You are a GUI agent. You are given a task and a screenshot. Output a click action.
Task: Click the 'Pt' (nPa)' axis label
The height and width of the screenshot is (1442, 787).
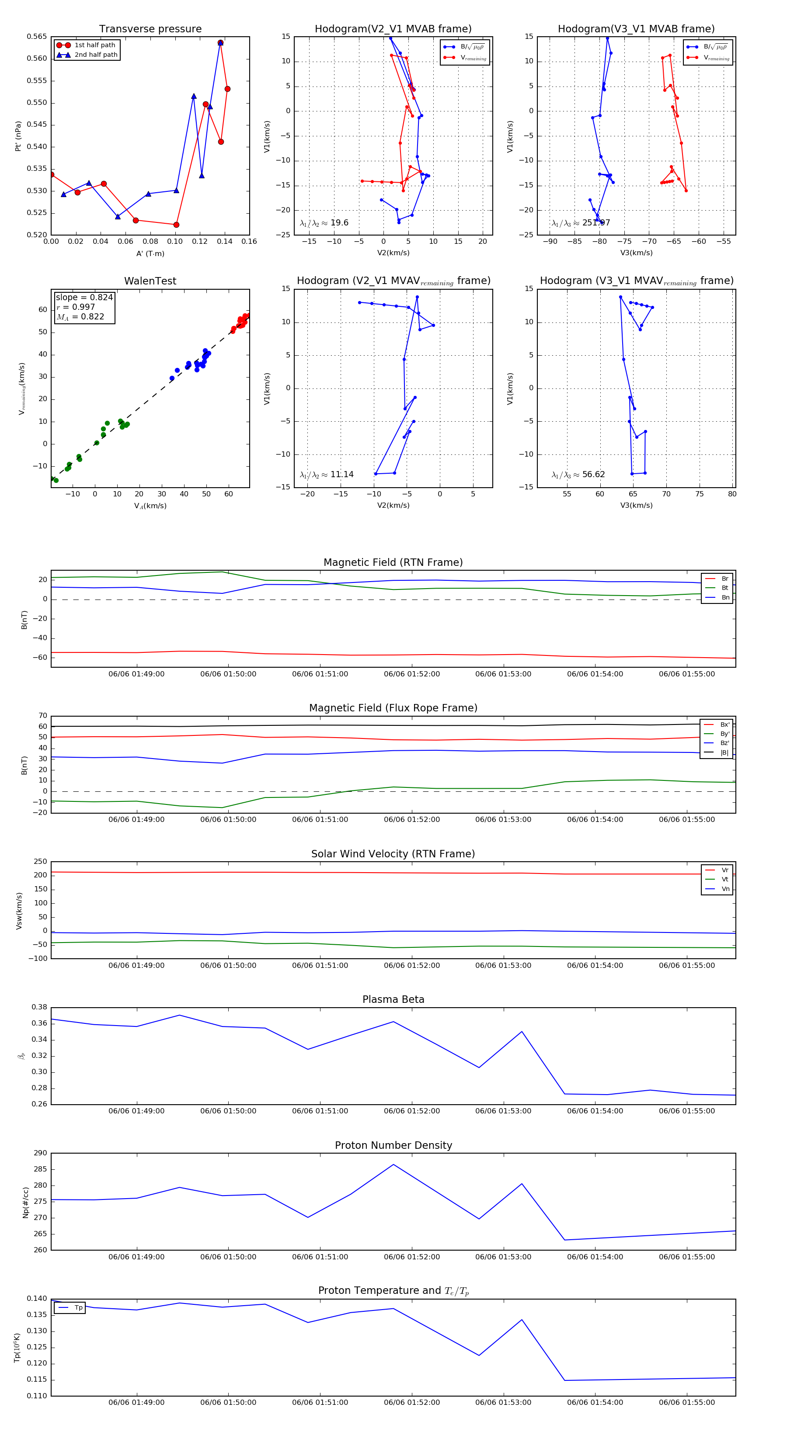(x=18, y=136)
